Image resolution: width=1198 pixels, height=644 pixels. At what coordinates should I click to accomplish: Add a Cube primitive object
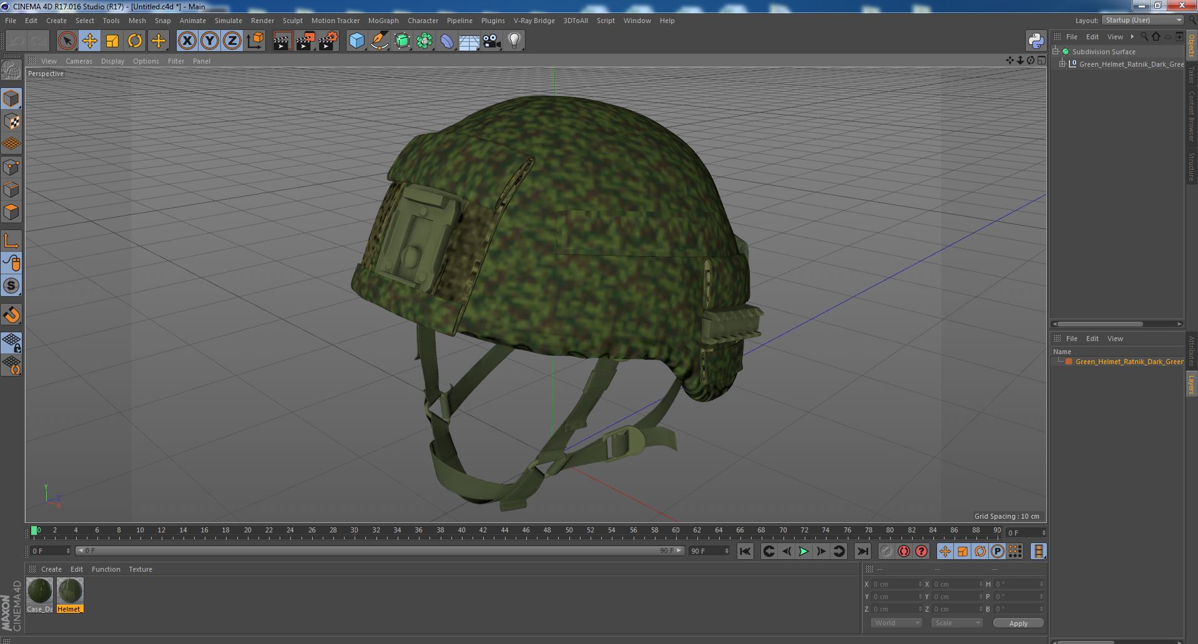tap(356, 41)
